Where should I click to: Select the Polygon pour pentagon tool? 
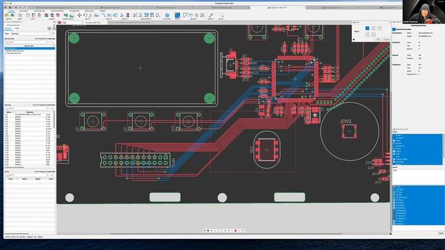(x=167, y=15)
